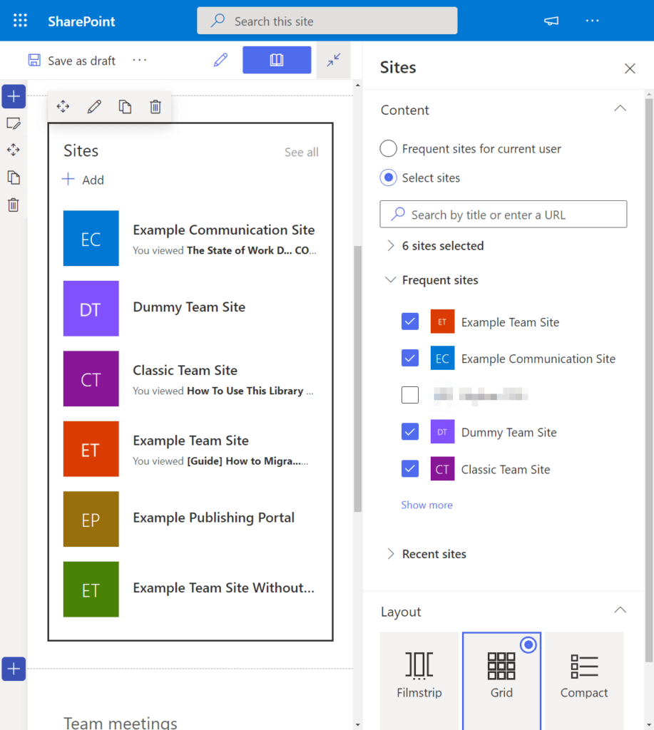Click Show more under Frequent sites
This screenshot has width=654, height=730.
coord(426,505)
